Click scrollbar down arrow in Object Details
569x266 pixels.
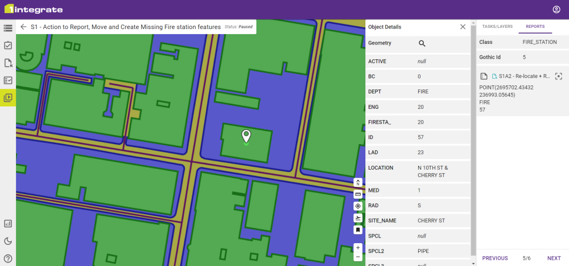(x=473, y=263)
